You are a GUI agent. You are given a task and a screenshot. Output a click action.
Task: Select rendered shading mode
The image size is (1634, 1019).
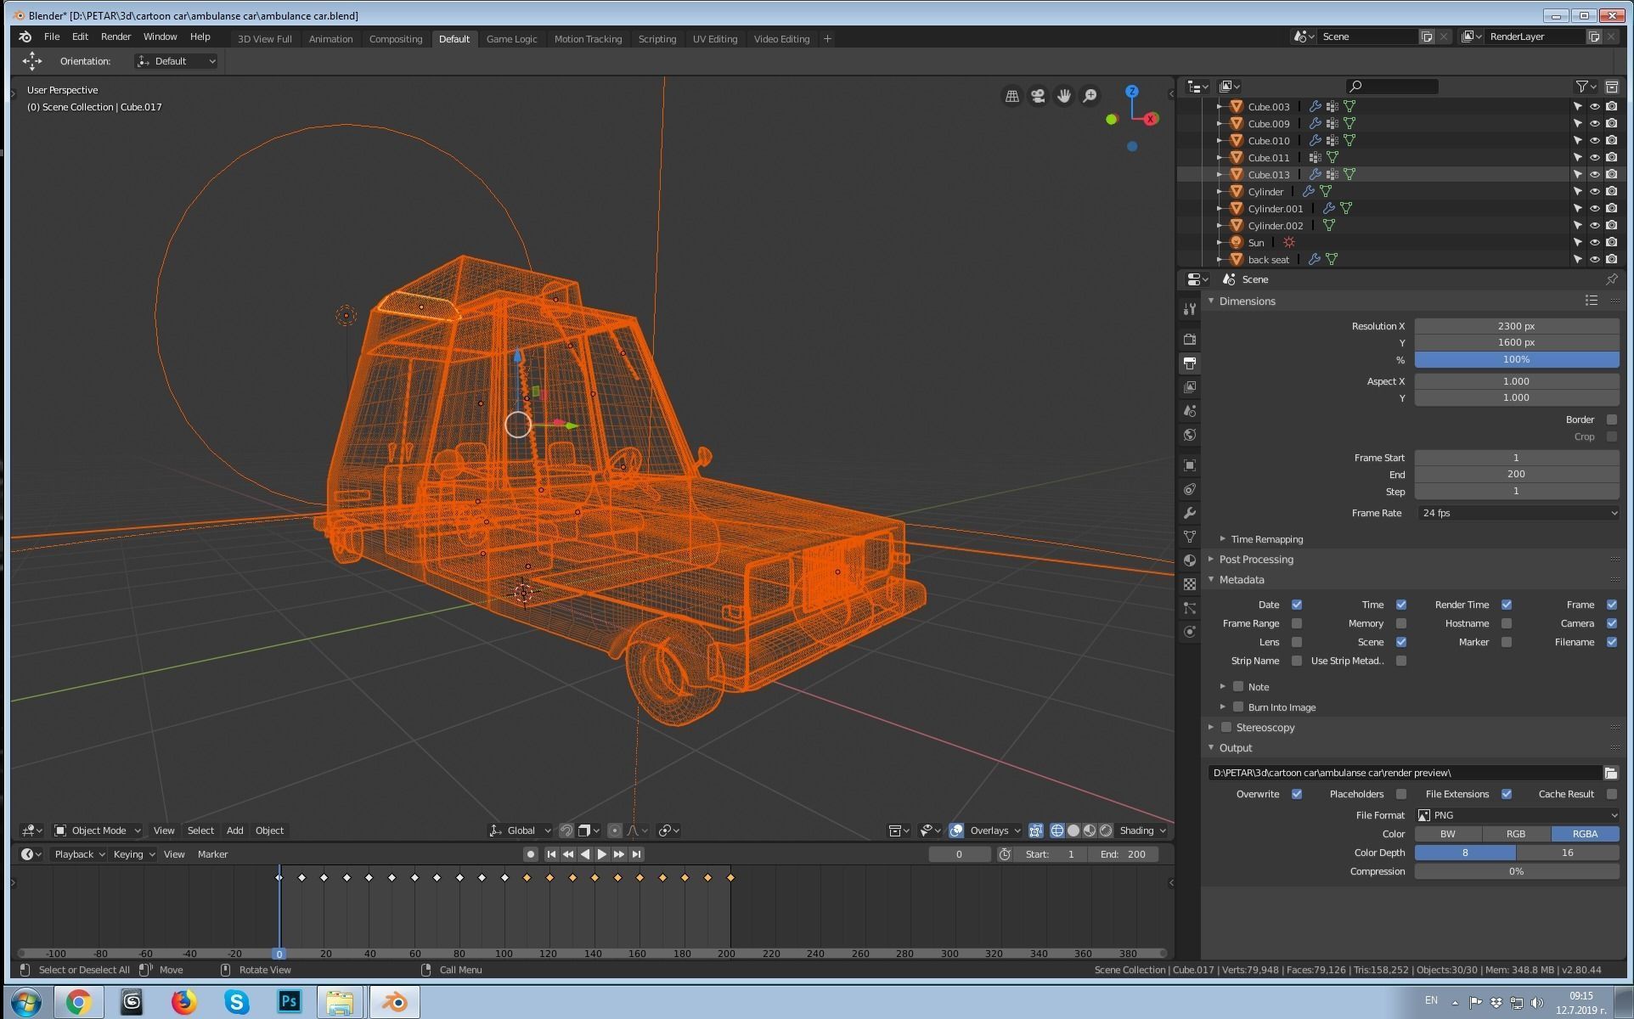click(1106, 830)
